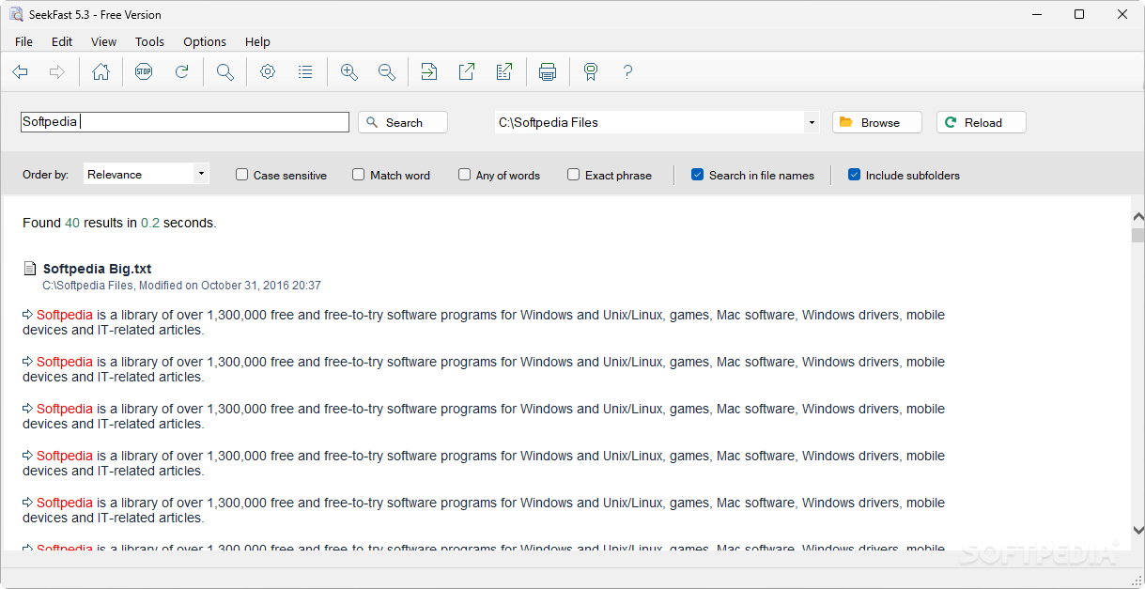
Task: Click the vertical scrollbar thumb
Action: pyautogui.click(x=1137, y=235)
